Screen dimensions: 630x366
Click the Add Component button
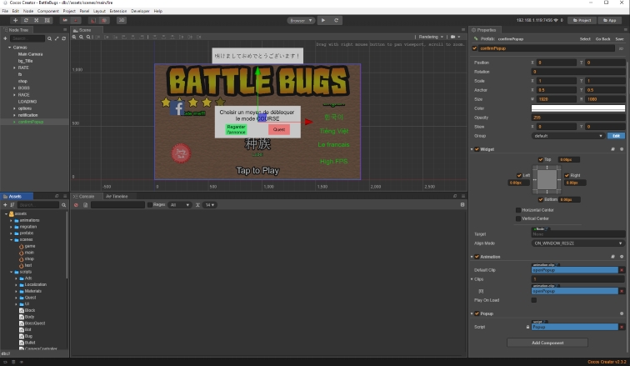coord(547,343)
